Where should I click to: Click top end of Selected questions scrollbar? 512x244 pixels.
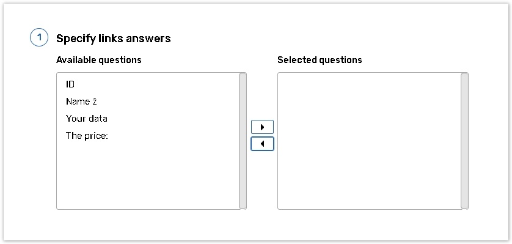[x=464, y=76]
